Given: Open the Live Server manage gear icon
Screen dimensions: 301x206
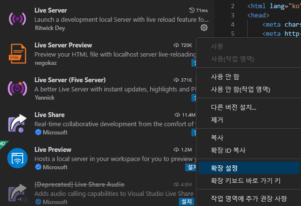Looking at the screenshot, I should [204, 28].
